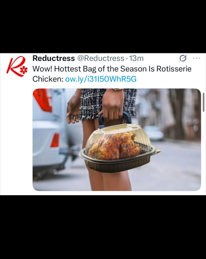Image resolution: width=206 pixels, height=259 pixels.
Task: Open the Reductress profile avatar
Action: click(16, 66)
